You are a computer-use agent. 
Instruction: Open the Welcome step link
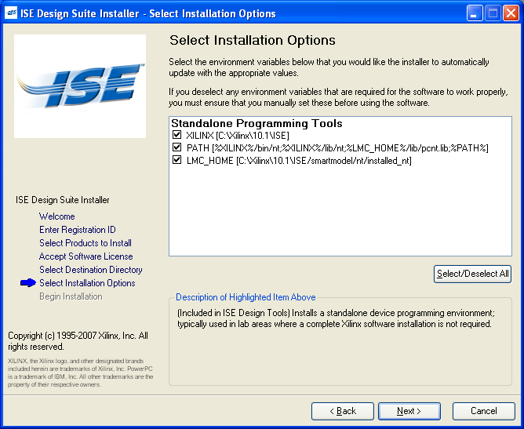[x=57, y=216]
